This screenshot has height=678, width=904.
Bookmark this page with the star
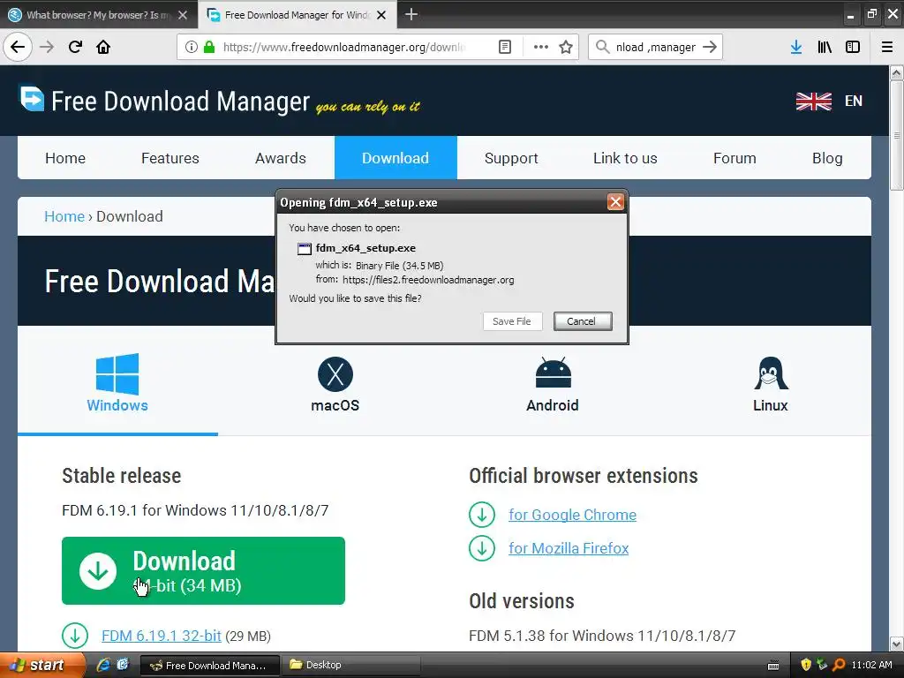pos(566,48)
